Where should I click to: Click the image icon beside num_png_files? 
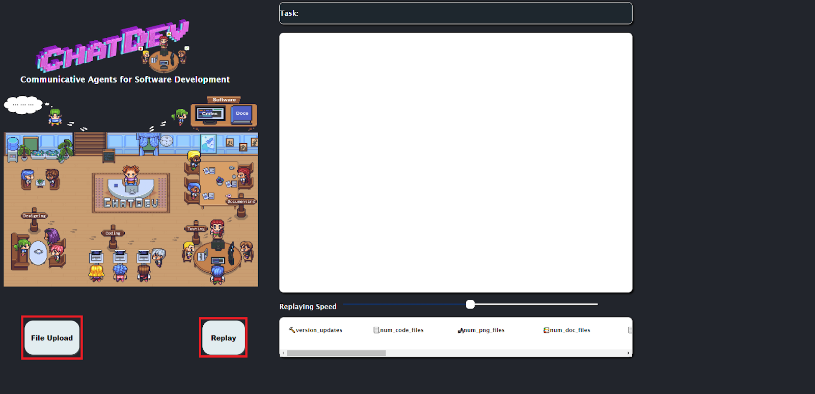tap(460, 330)
